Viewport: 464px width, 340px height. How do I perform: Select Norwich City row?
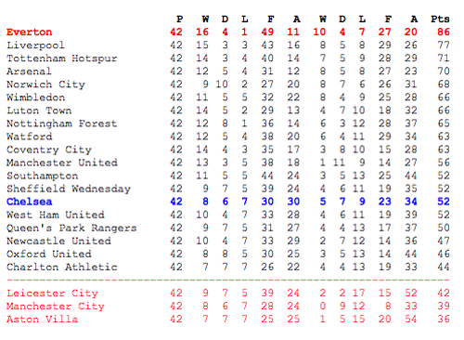click(228, 85)
